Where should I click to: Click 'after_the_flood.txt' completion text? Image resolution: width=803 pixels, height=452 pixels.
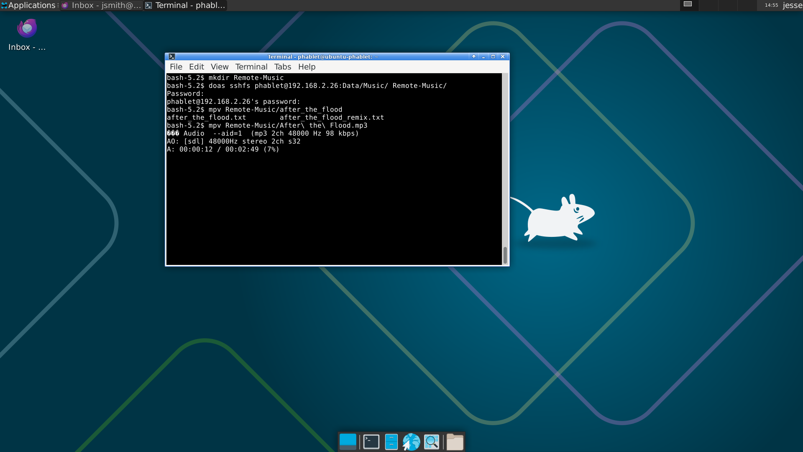click(x=207, y=118)
